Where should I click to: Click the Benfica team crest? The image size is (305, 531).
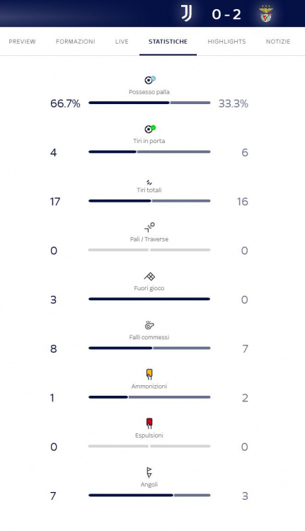pyautogui.click(x=266, y=14)
